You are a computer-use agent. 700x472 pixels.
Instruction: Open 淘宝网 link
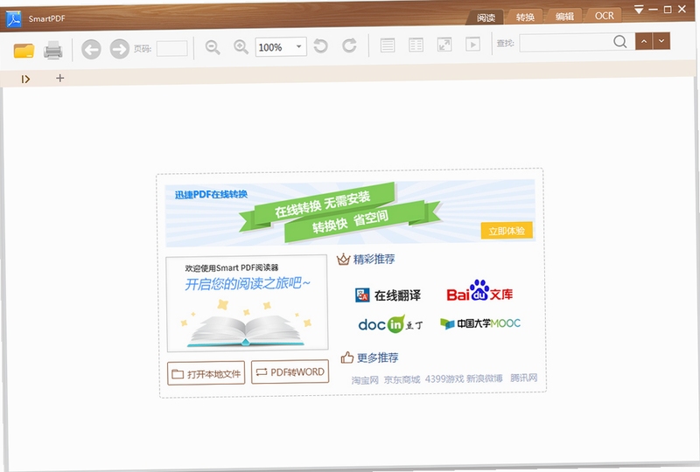coord(365,380)
